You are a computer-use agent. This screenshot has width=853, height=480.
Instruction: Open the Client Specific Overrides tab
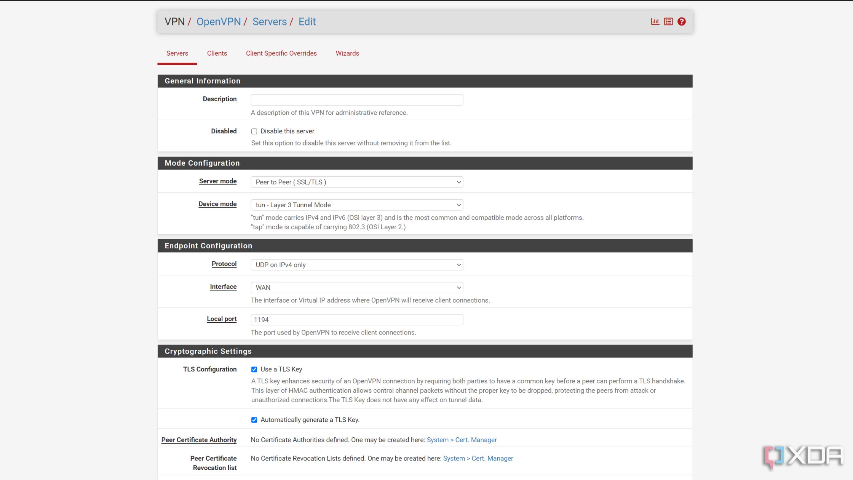(x=281, y=53)
